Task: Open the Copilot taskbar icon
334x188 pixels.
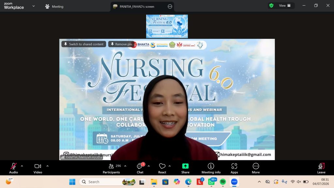Action: pos(176,182)
